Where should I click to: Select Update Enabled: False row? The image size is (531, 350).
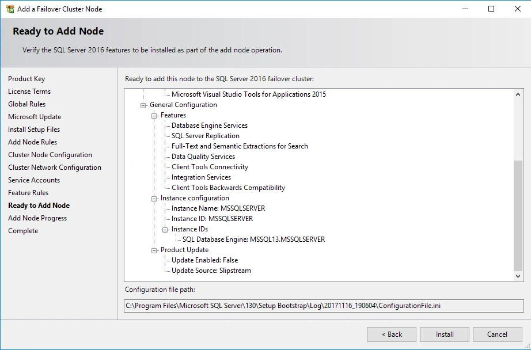click(205, 260)
